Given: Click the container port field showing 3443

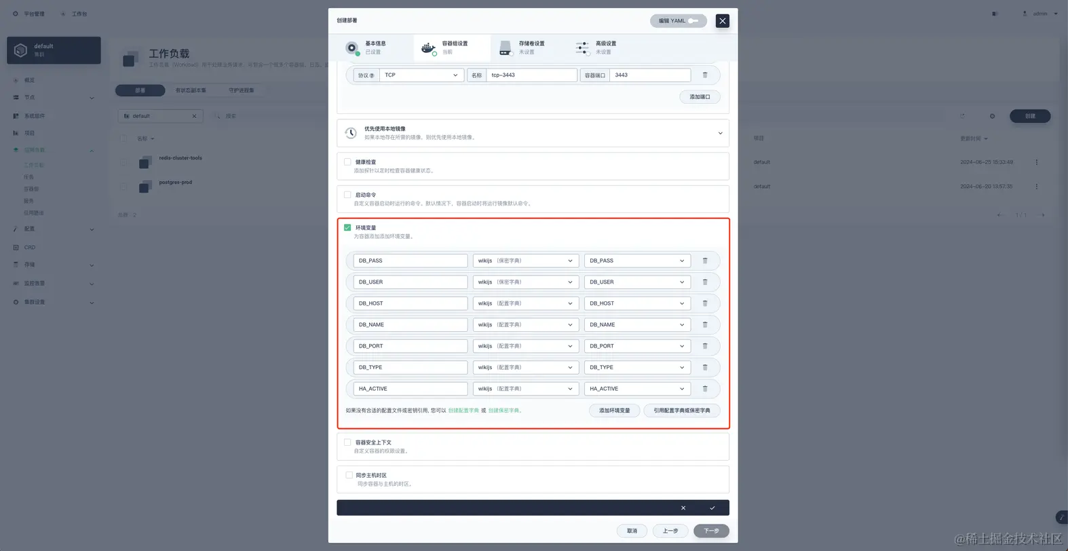Looking at the screenshot, I should [650, 75].
